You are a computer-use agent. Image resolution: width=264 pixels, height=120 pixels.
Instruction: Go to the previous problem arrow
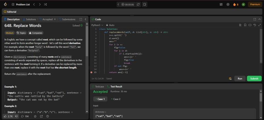coord(34,5)
